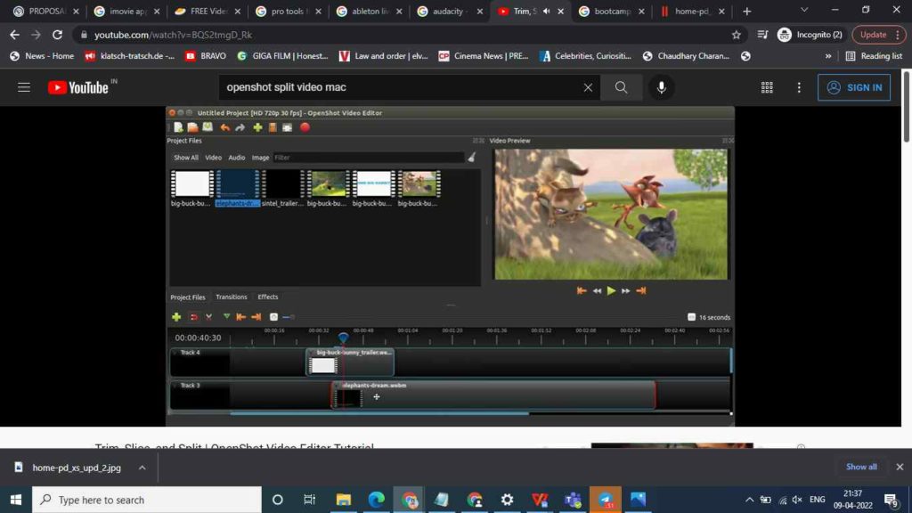
Task: Open the Track 3 menu arrow
Action: click(x=175, y=385)
